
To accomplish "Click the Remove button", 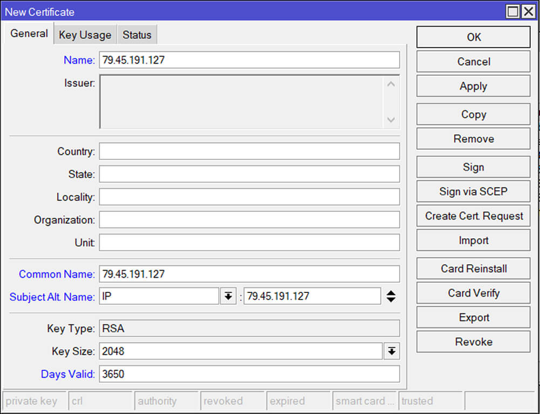I will click(473, 138).
